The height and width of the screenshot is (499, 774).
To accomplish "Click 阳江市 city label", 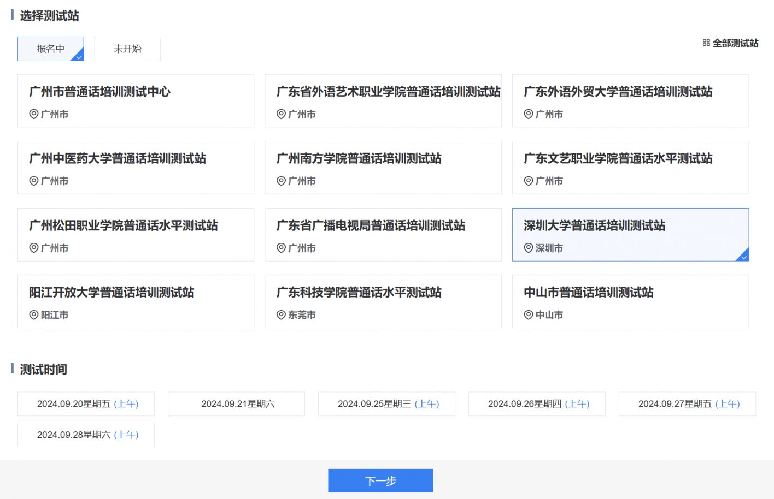I will [x=55, y=315].
